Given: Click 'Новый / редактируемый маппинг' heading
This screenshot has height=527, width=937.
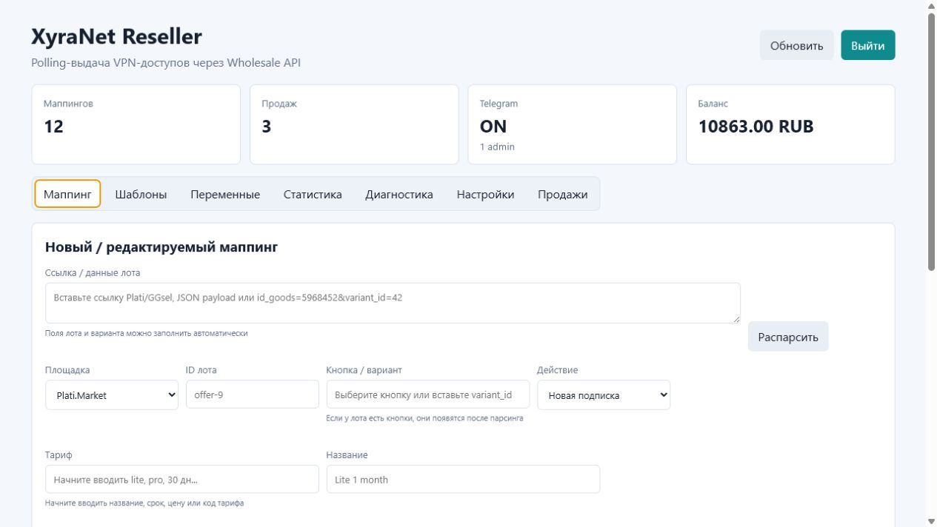Looking at the screenshot, I should pos(161,247).
